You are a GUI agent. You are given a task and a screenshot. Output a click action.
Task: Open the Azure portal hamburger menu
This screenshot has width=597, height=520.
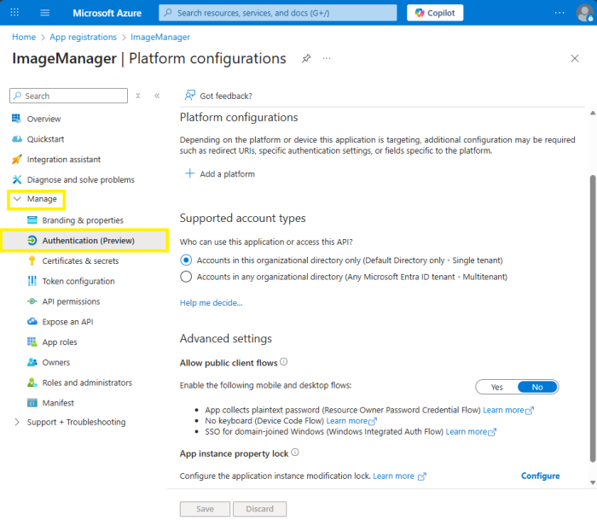point(44,13)
